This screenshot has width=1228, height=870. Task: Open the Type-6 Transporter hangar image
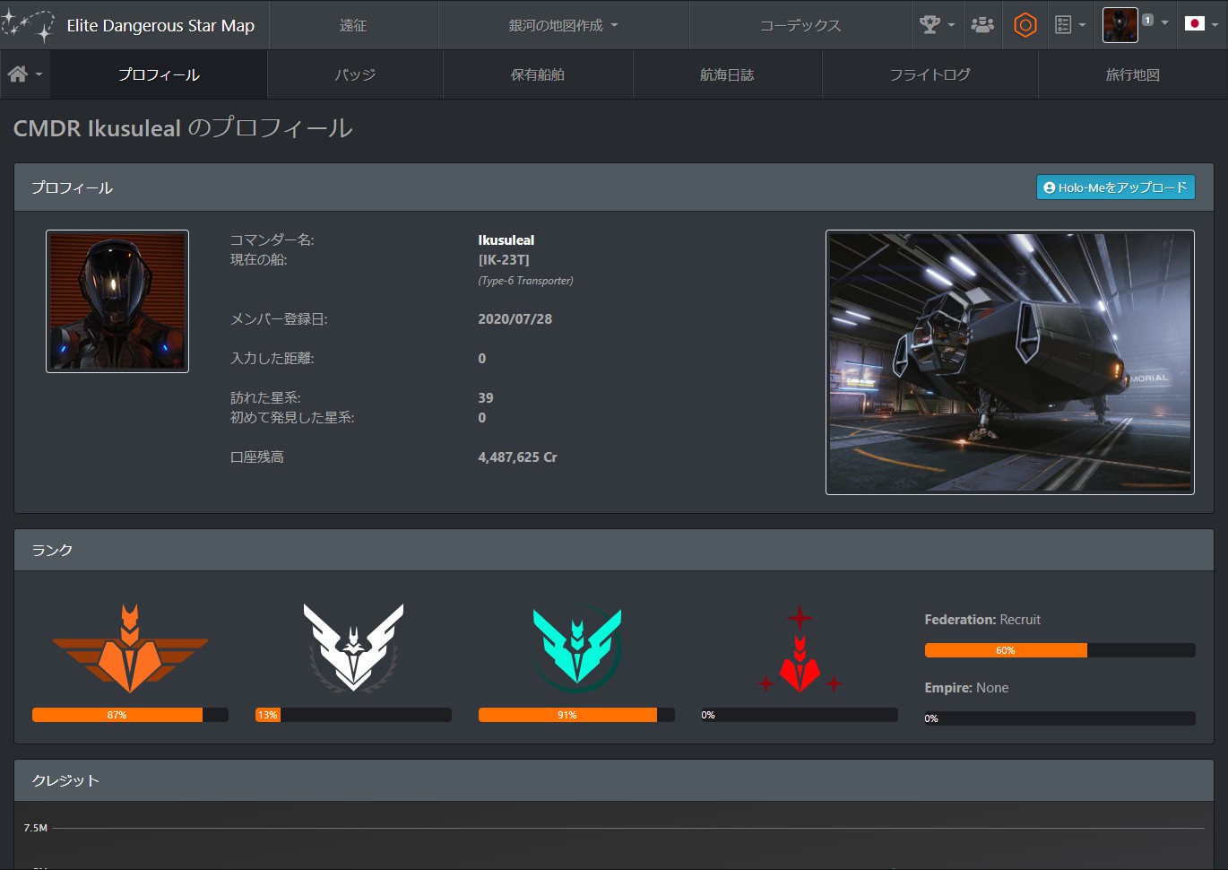(x=1010, y=362)
